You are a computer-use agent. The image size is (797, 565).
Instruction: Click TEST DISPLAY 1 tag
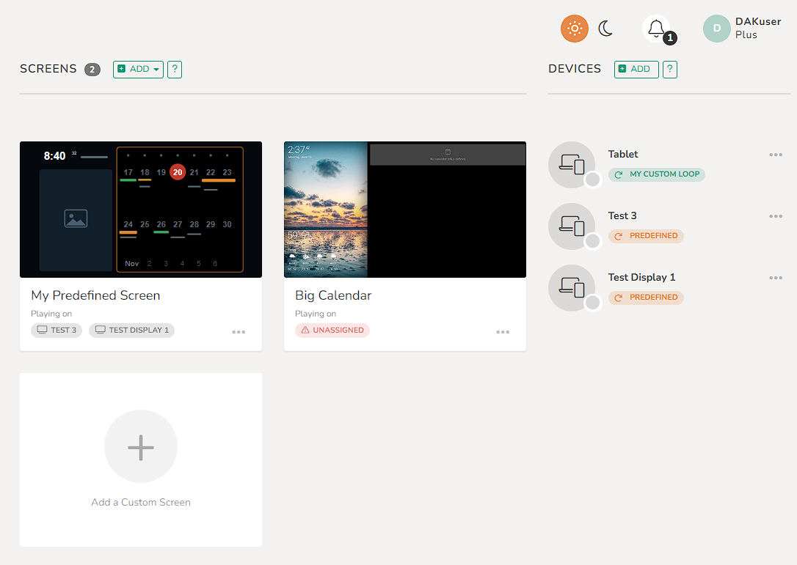(131, 330)
